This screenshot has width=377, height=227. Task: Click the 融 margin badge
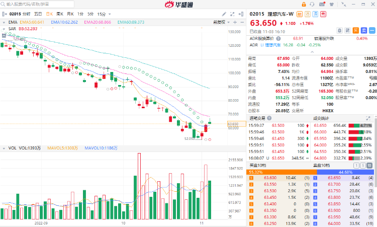[x=300, y=14]
